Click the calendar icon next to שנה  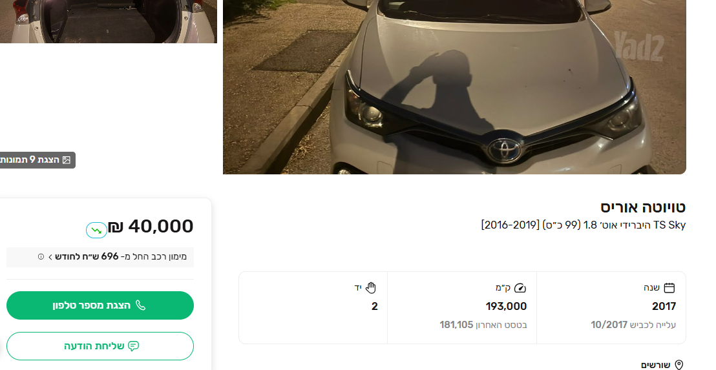click(669, 288)
